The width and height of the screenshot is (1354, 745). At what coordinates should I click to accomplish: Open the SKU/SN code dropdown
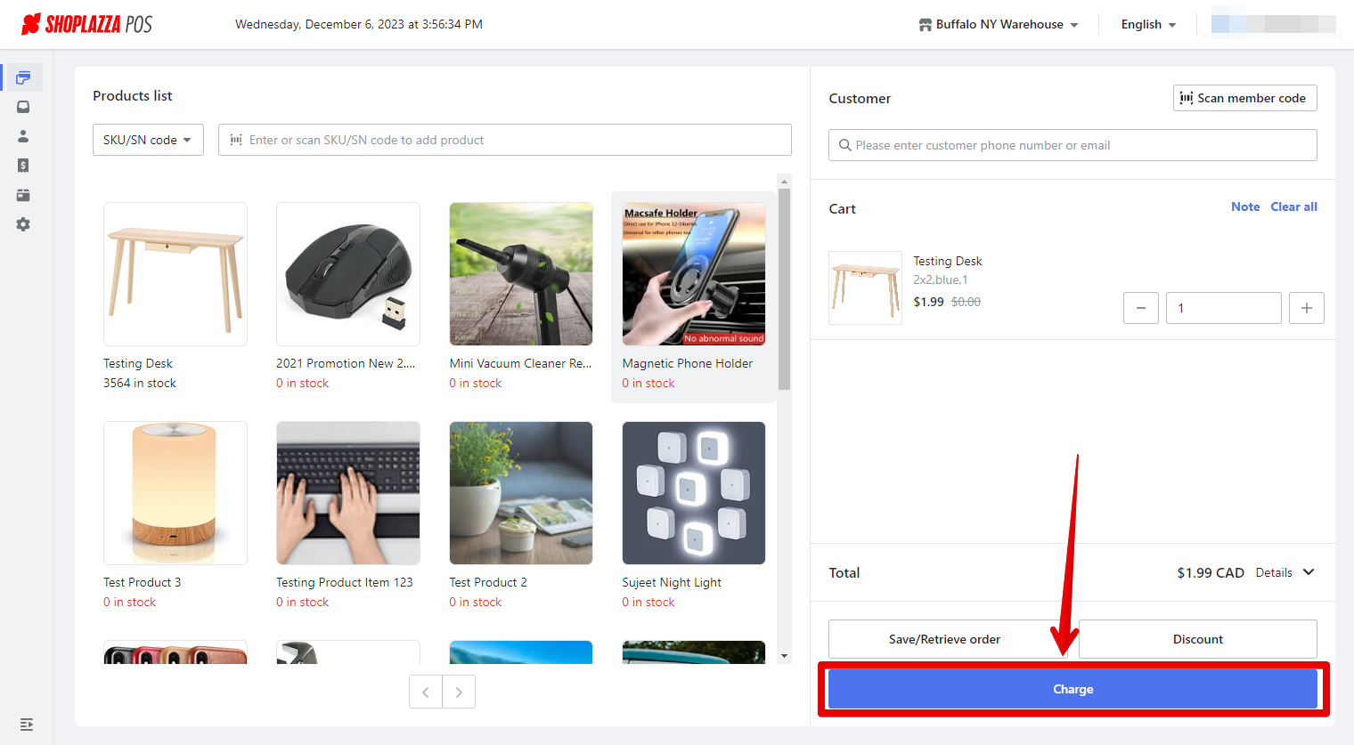point(148,140)
